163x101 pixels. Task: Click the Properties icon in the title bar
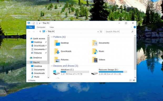click(34, 23)
